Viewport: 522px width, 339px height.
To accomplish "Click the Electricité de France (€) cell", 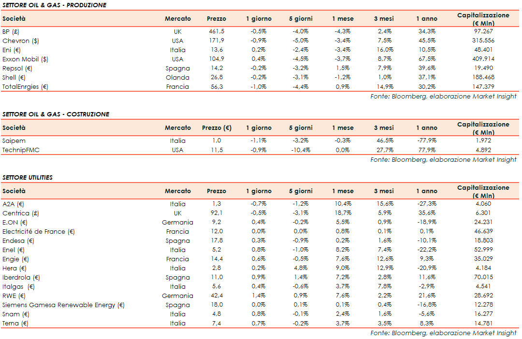I will tap(39, 231).
